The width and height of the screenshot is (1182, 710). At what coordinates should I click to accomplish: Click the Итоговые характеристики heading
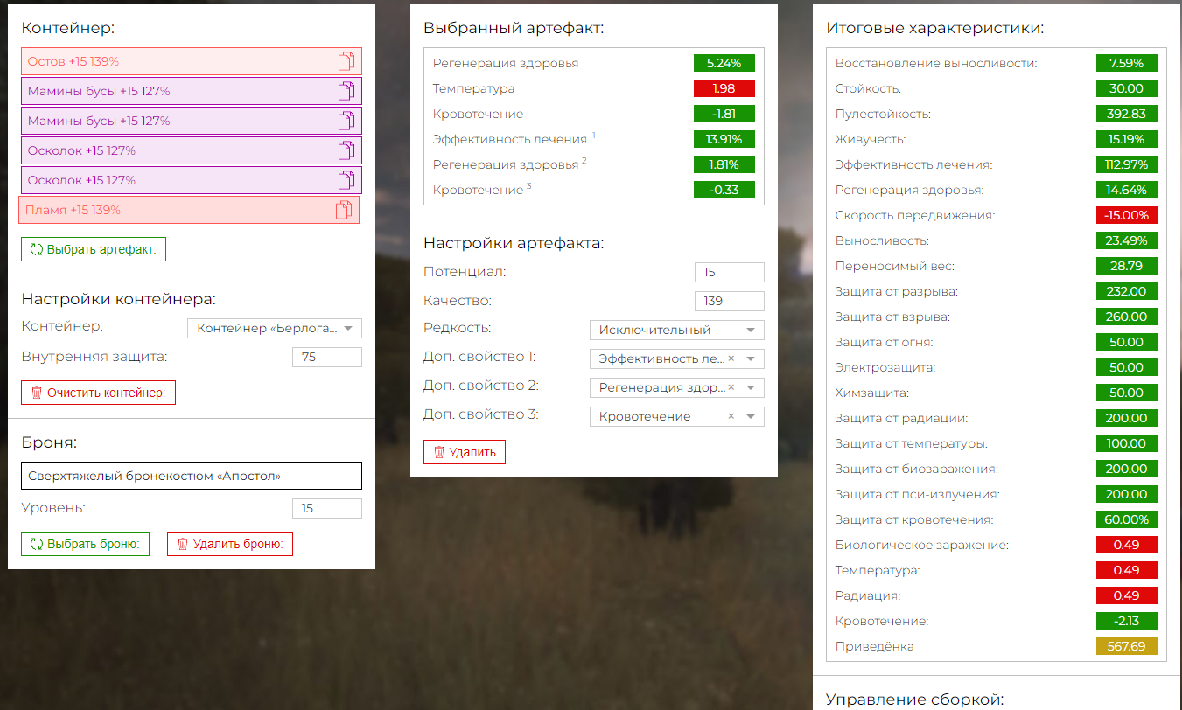934,28
